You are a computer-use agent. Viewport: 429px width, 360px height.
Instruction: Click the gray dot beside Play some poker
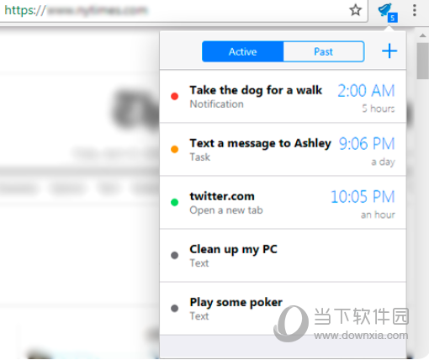[x=174, y=308]
